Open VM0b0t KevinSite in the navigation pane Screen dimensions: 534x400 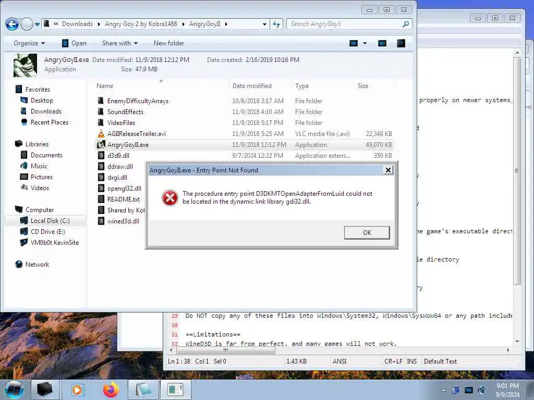click(x=54, y=243)
